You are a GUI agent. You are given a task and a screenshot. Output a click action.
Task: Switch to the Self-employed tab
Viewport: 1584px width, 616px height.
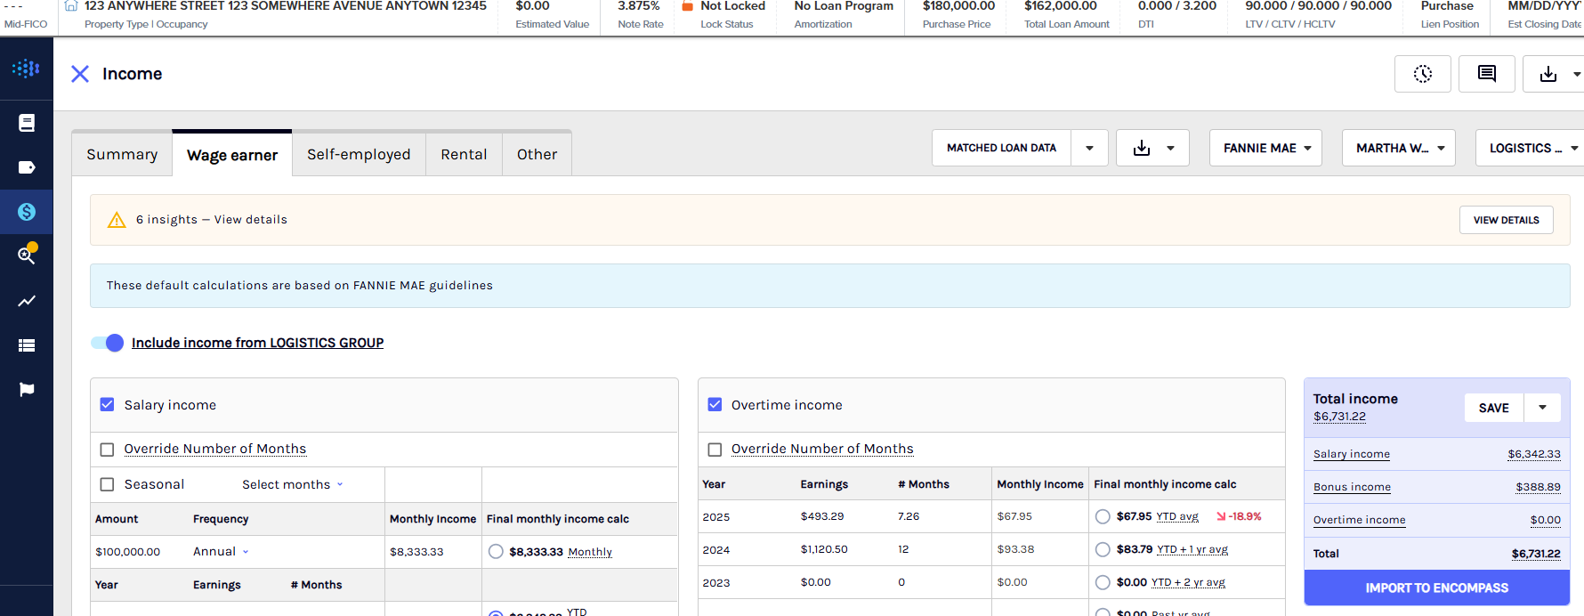359,154
